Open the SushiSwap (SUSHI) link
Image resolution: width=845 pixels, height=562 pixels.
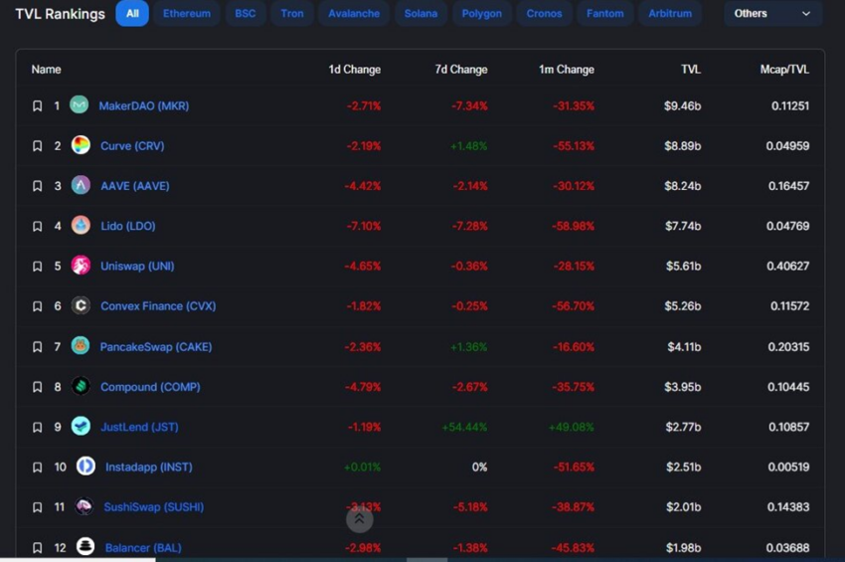coord(154,507)
